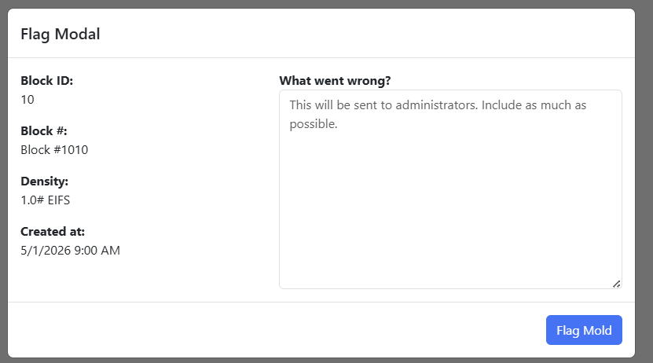Click the Flag Modal title
The width and height of the screenshot is (653, 363).
point(61,34)
